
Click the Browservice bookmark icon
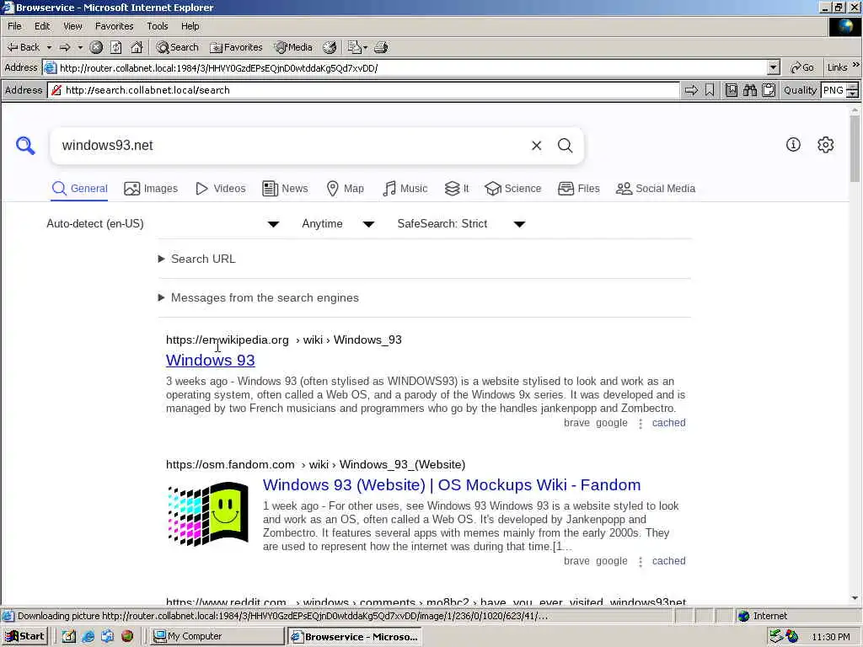pos(710,90)
